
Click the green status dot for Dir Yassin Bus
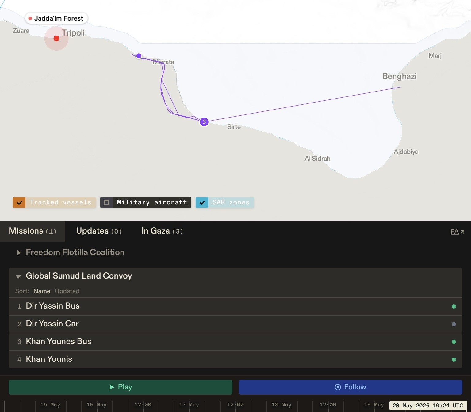click(x=454, y=306)
